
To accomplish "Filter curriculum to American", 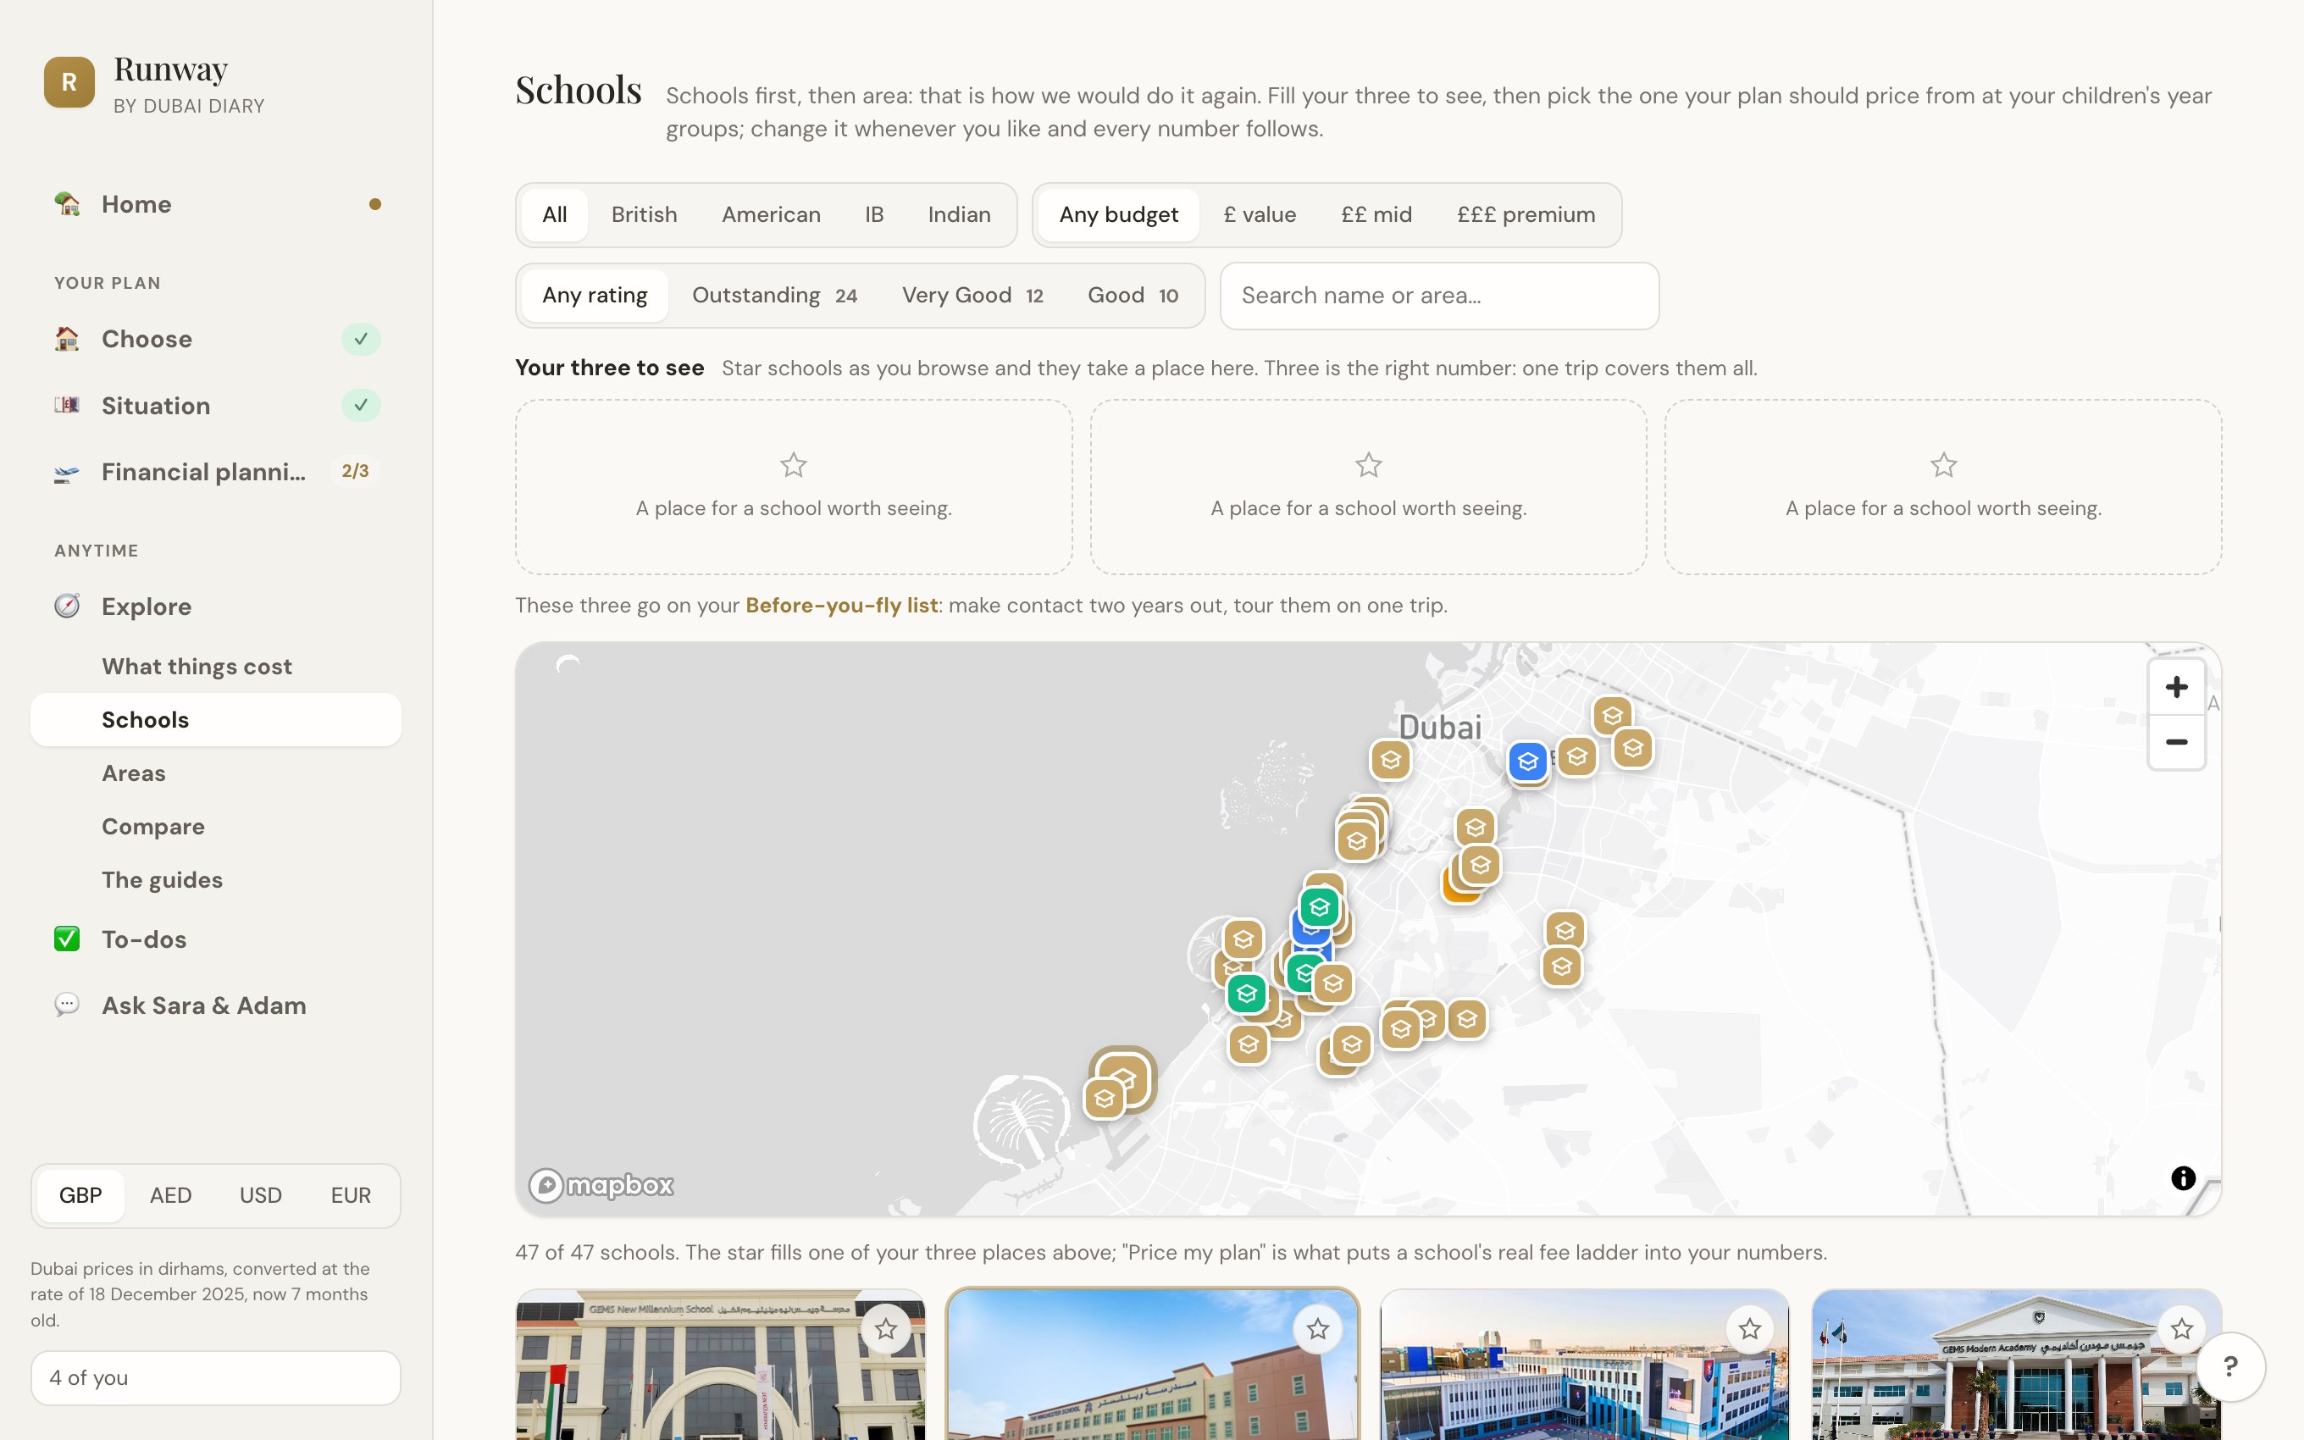I will tap(771, 215).
